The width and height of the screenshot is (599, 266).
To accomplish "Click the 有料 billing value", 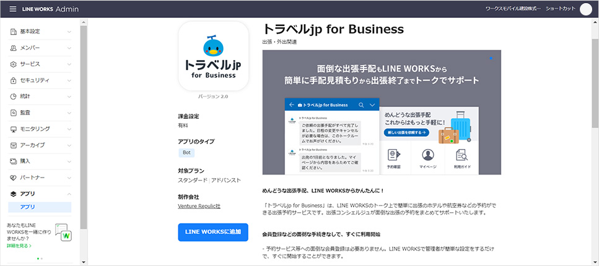I will (183, 126).
